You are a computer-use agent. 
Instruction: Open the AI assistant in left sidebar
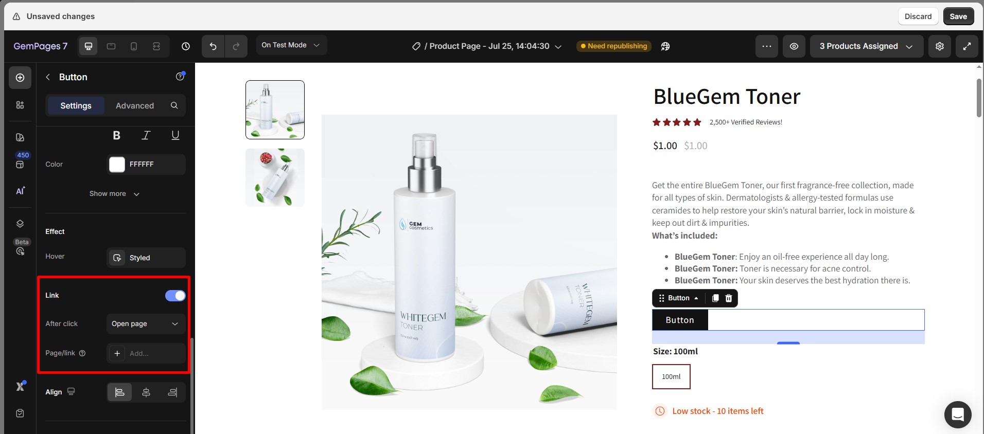[x=20, y=191]
